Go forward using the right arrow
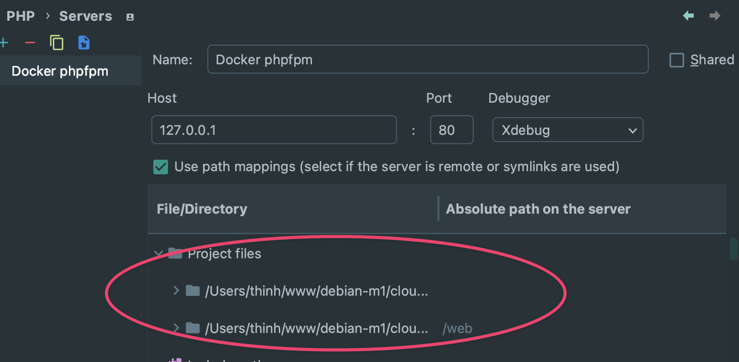This screenshot has width=739, height=362. pos(715,16)
